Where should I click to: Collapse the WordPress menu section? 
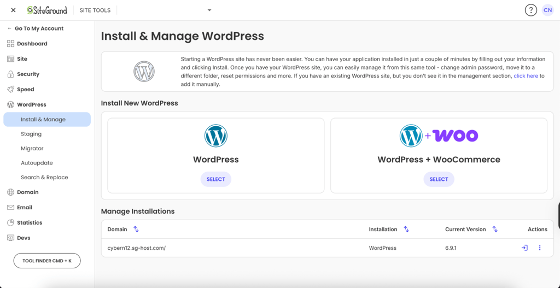pos(32,104)
